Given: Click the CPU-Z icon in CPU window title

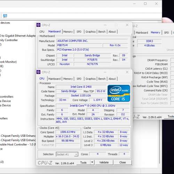Looking at the screenshot, I should coord(38,72).
